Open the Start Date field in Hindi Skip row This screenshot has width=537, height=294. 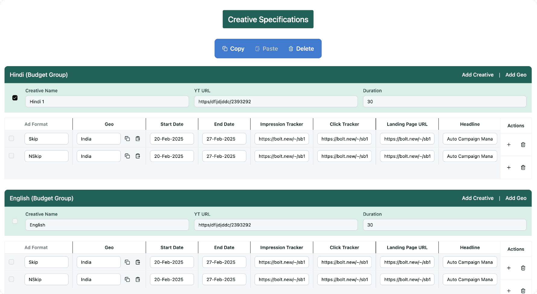pyautogui.click(x=172, y=139)
